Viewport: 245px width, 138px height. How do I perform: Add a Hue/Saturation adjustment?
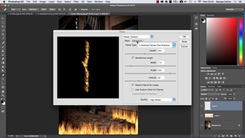pos(206,78)
